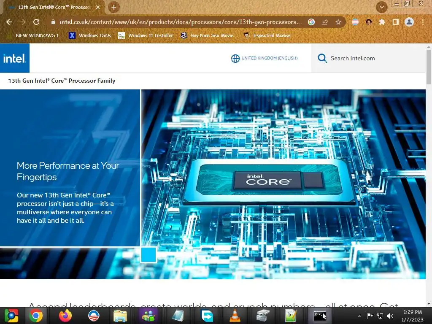432x324 pixels.
Task: Click the scrollbar down arrow
Action: (x=429, y=304)
